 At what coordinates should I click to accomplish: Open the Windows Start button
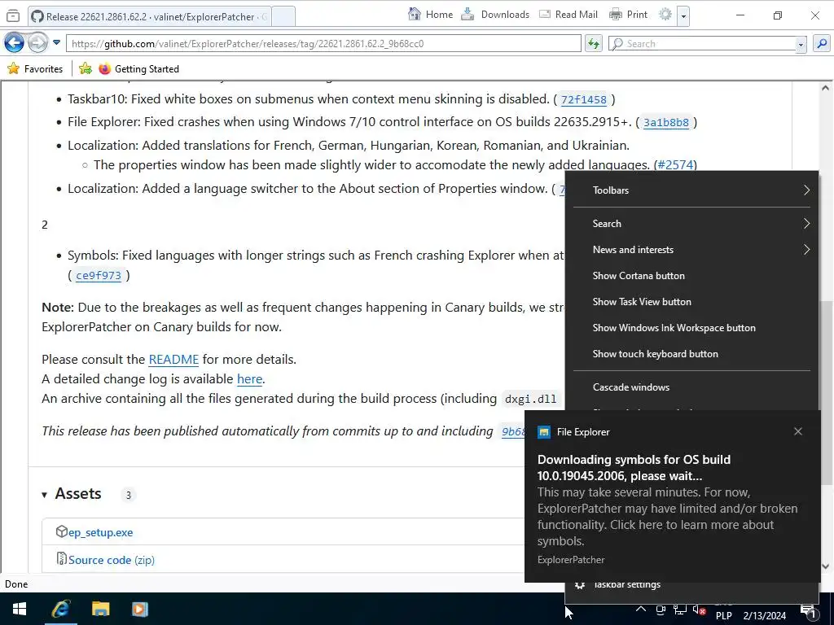click(x=20, y=609)
